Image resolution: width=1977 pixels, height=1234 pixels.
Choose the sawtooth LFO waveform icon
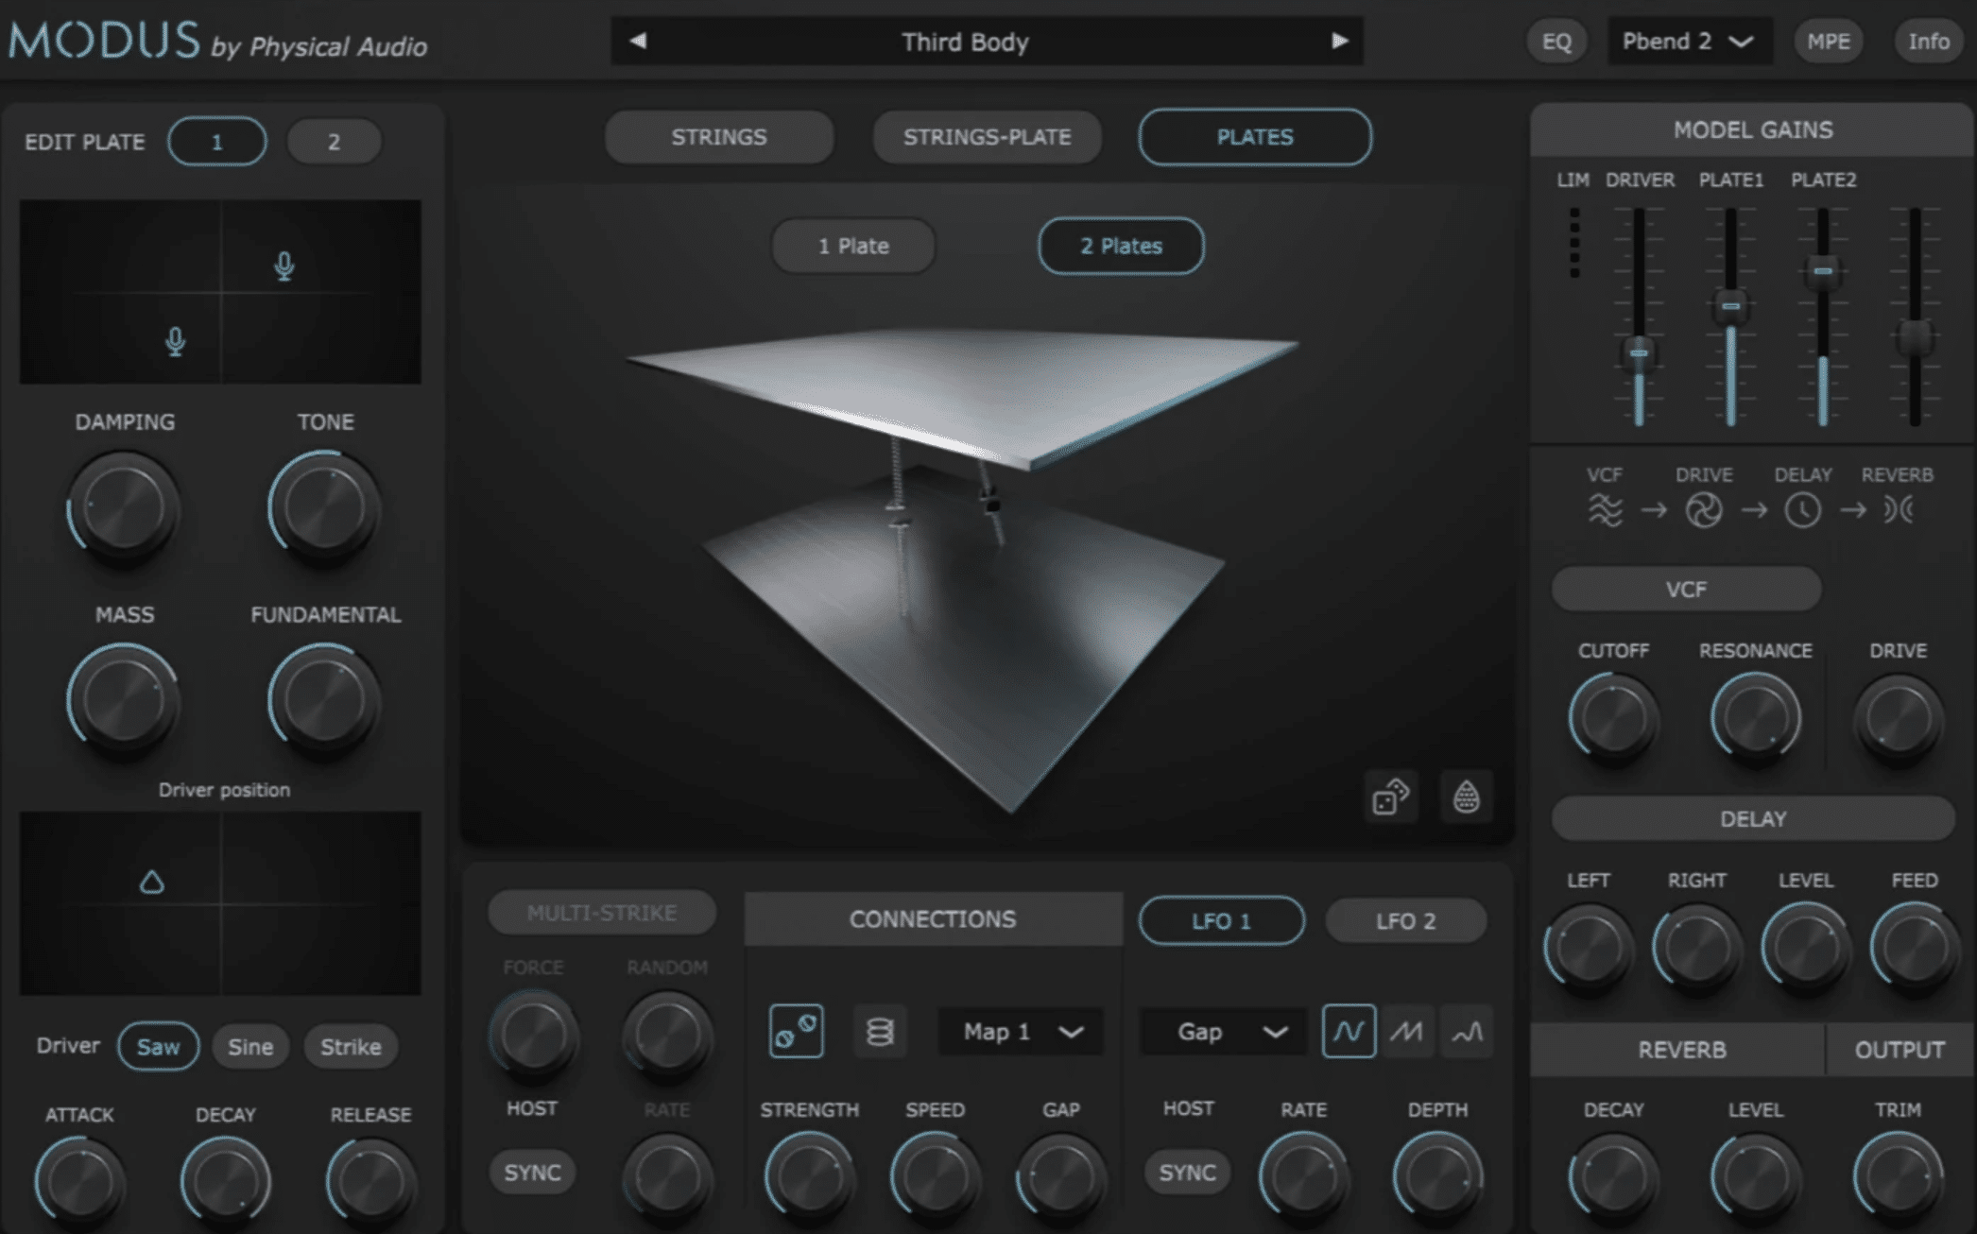click(1407, 1031)
